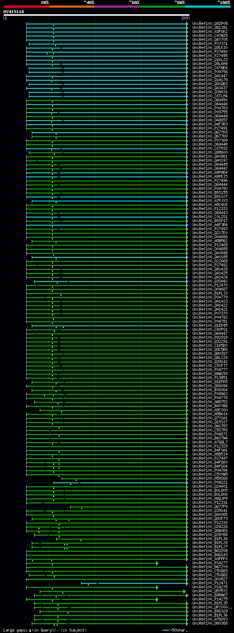Viewport: 234px width, 633px height.
Task: Click label UniRef100_P14277
Action: 210,563
